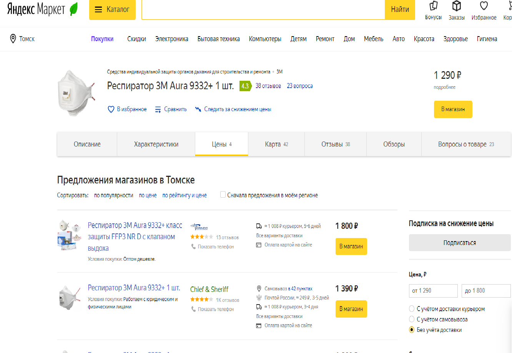The height and width of the screenshot is (353, 512).
Task: Click the three-star rating of first offer
Action: pyautogui.click(x=201, y=237)
